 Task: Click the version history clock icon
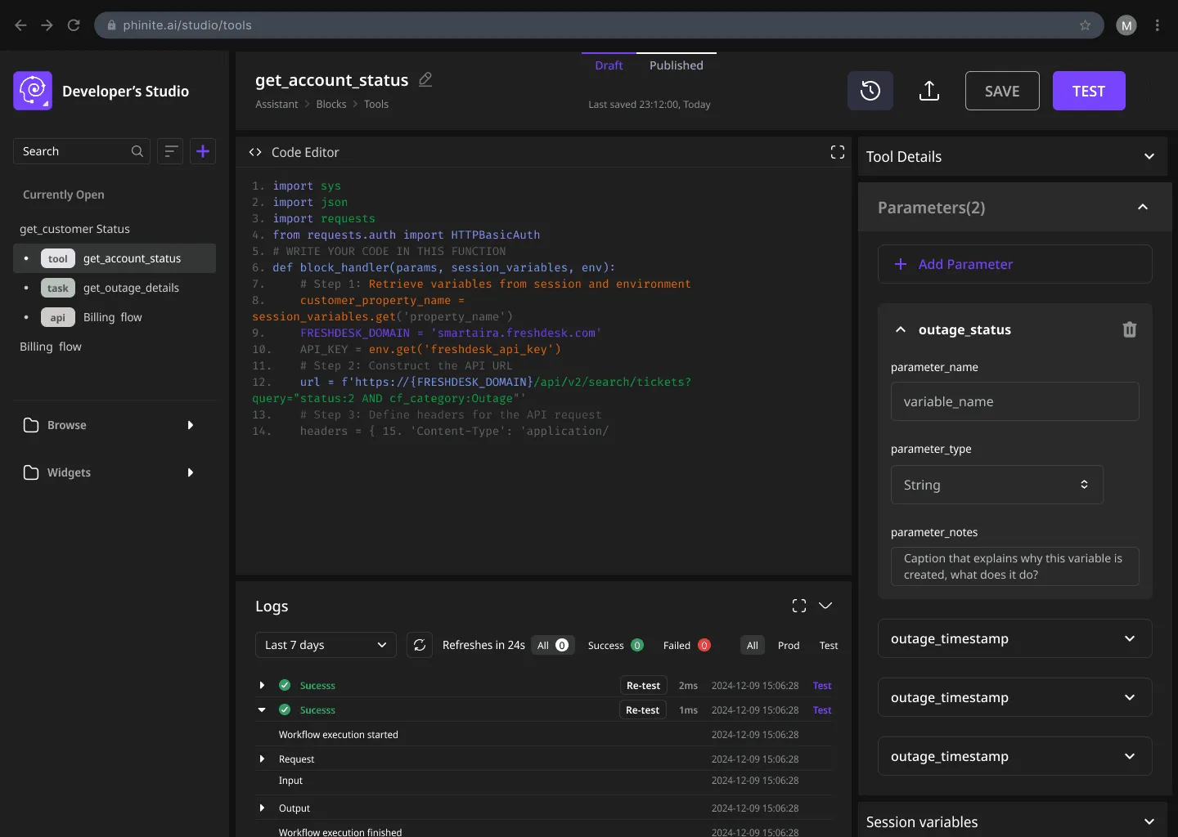(870, 91)
